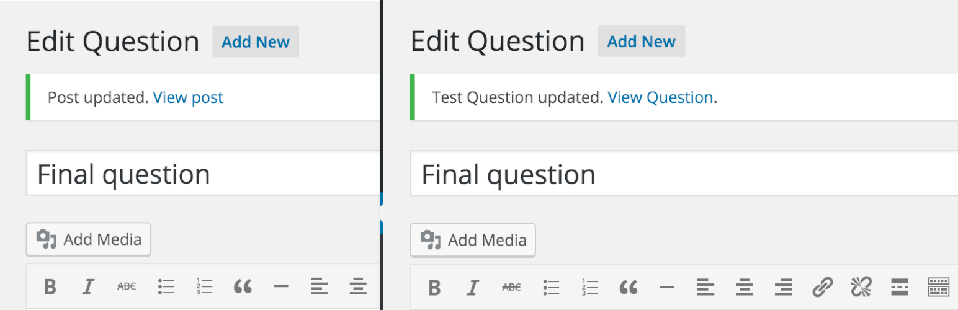This screenshot has width=958, height=310.
Task: Open the View Question link
Action: pyautogui.click(x=660, y=97)
